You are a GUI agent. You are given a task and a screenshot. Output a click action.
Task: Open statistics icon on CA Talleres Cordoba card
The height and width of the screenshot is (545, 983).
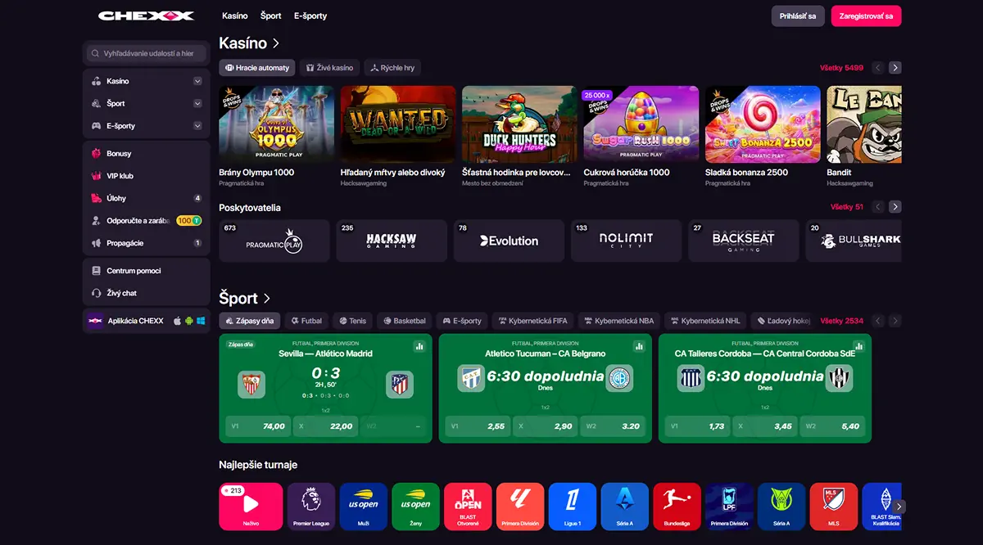[858, 346]
